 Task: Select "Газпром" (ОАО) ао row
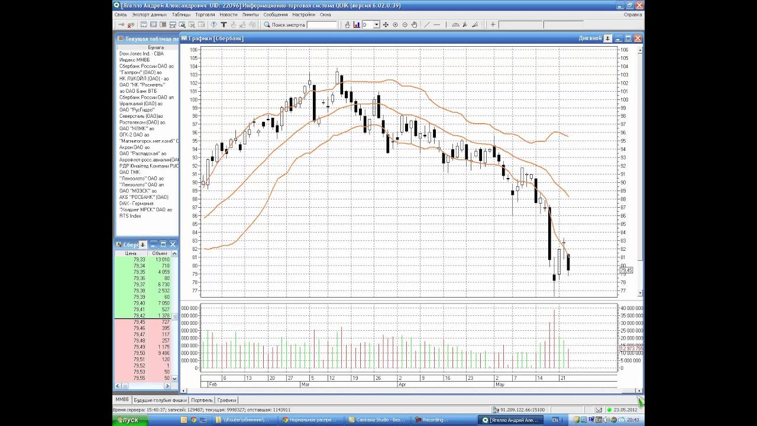(x=148, y=72)
